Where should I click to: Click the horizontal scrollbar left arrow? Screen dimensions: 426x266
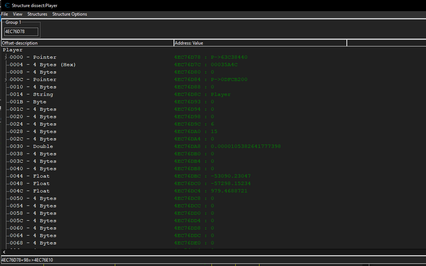(x=4, y=252)
